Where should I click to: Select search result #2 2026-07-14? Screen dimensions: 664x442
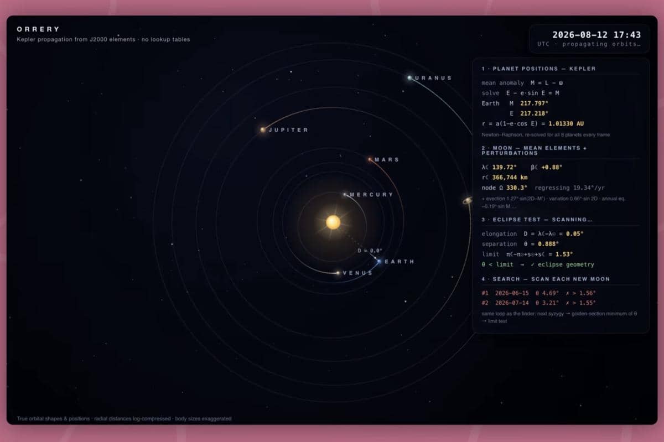pyautogui.click(x=538, y=303)
